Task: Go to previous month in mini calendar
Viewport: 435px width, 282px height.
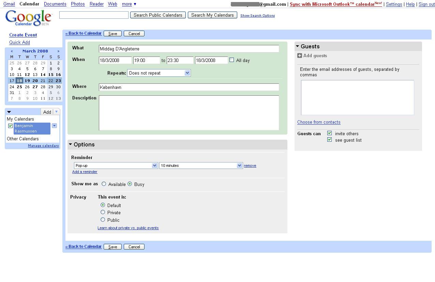Action: click(12, 51)
